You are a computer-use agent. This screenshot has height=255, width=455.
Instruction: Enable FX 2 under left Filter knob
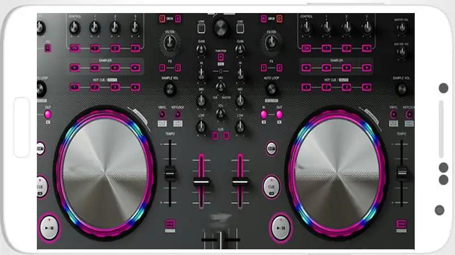click(178, 68)
